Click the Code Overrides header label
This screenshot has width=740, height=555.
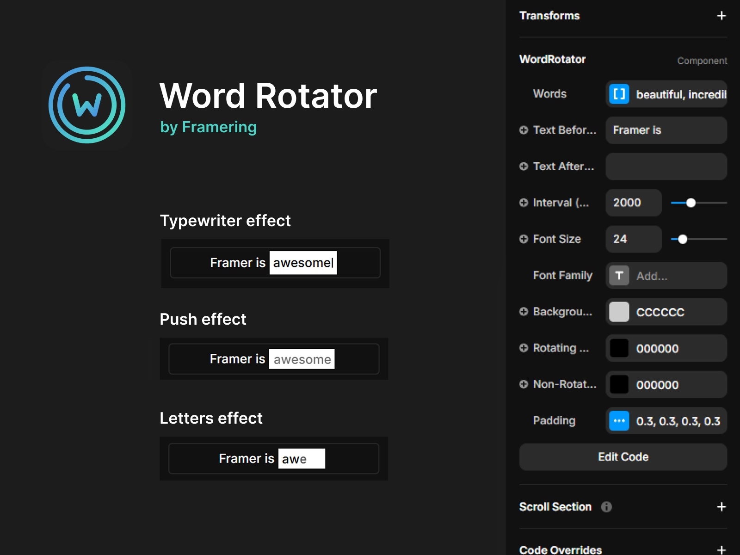[x=561, y=549]
